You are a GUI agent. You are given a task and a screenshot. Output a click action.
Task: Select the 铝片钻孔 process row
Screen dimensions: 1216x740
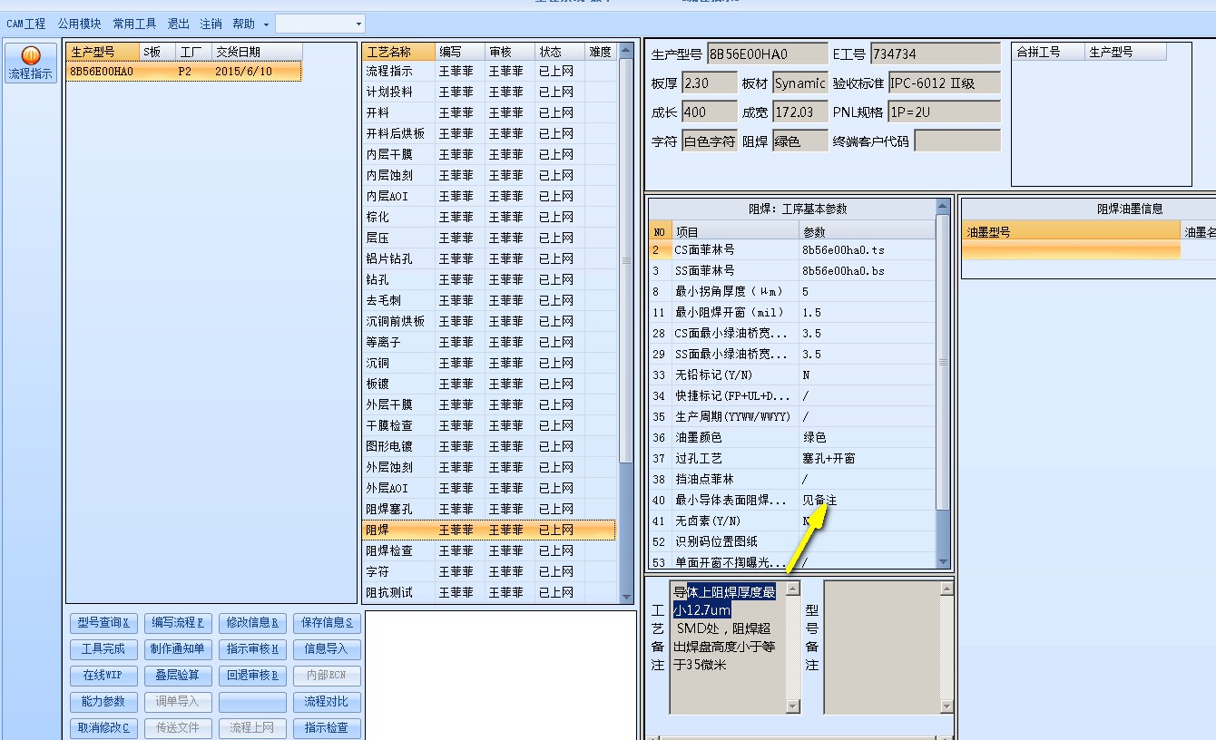(x=489, y=258)
